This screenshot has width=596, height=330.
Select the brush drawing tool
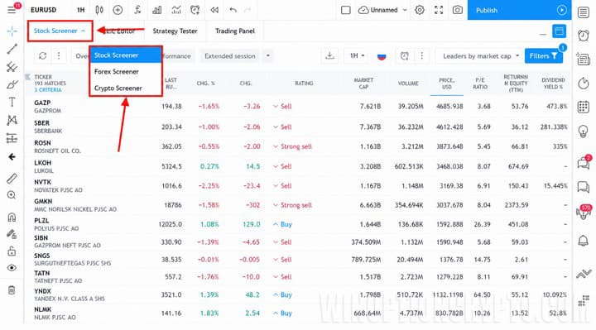(12, 84)
